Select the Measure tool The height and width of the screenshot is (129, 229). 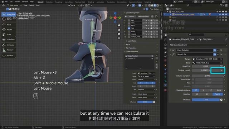click(x=9, y=50)
